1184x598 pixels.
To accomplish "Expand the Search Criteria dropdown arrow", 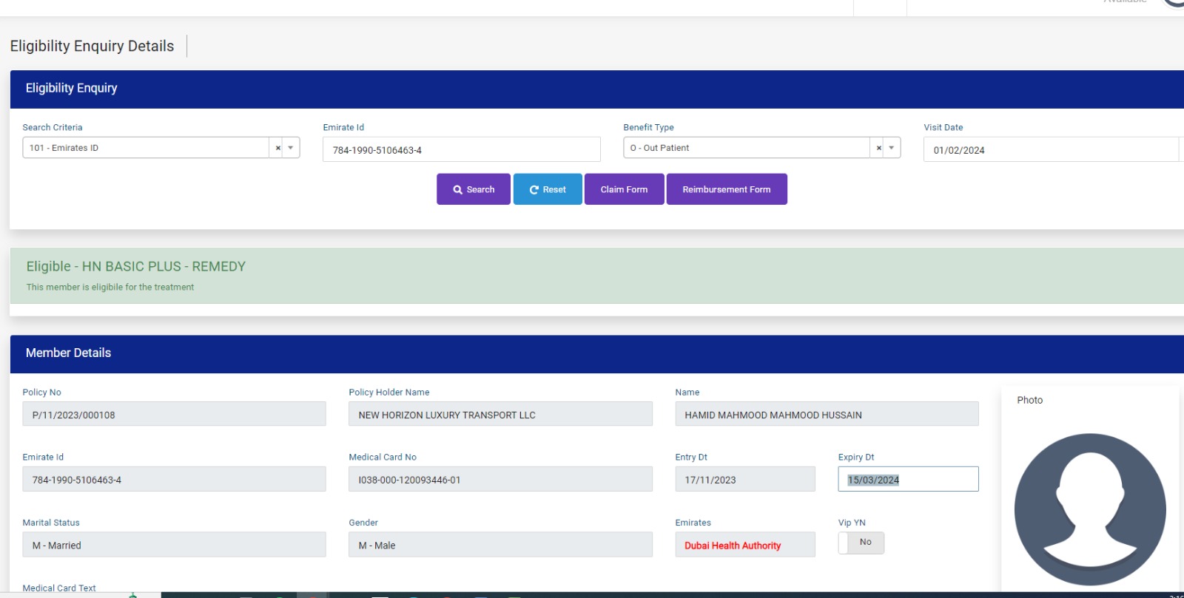I will (291, 148).
